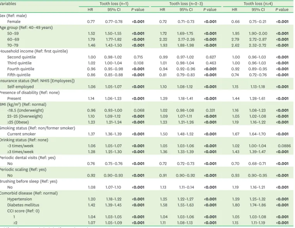Select the 'Sex (Ref: male)' row heading
Image resolution: width=295 pixels, height=228 pixels.
tap(13, 16)
